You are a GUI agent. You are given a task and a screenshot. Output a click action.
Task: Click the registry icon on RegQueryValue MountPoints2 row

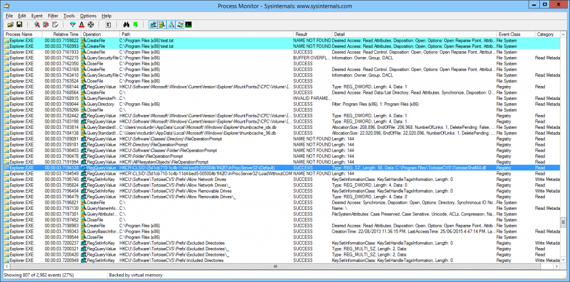click(x=84, y=87)
